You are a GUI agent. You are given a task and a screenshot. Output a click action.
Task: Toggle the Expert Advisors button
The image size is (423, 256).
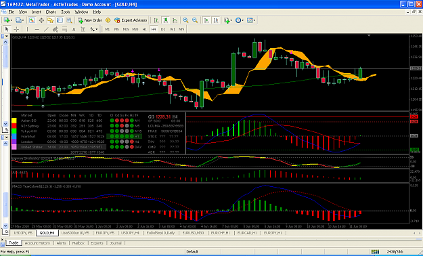click(x=131, y=20)
